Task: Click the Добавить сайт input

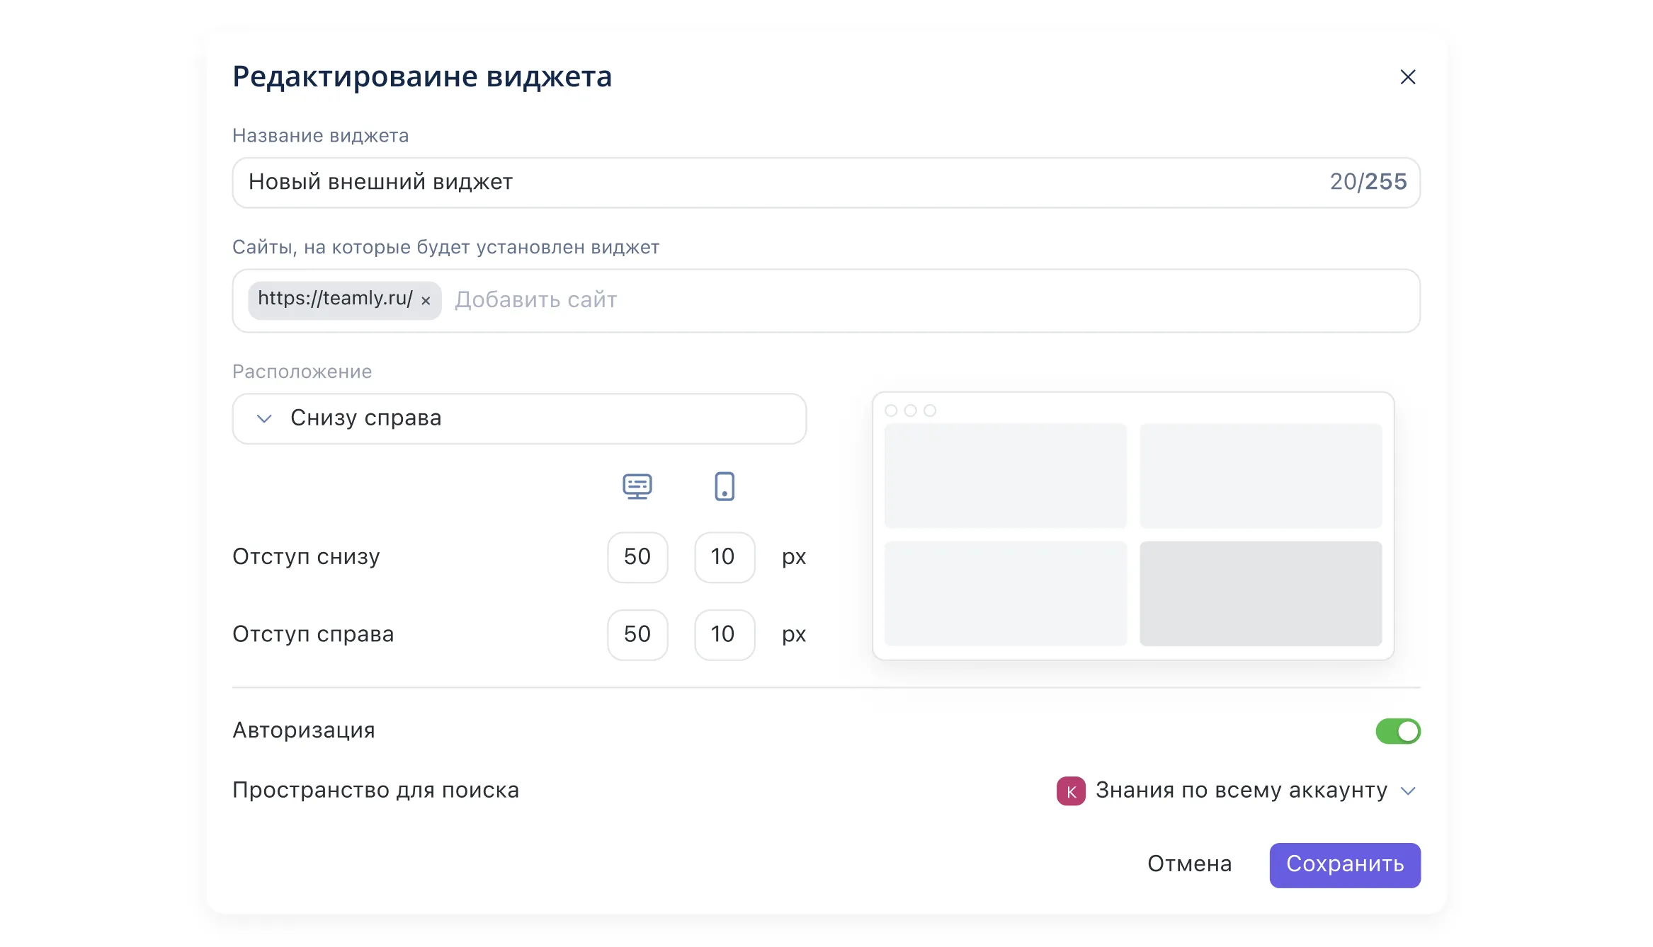Action: coord(921,301)
